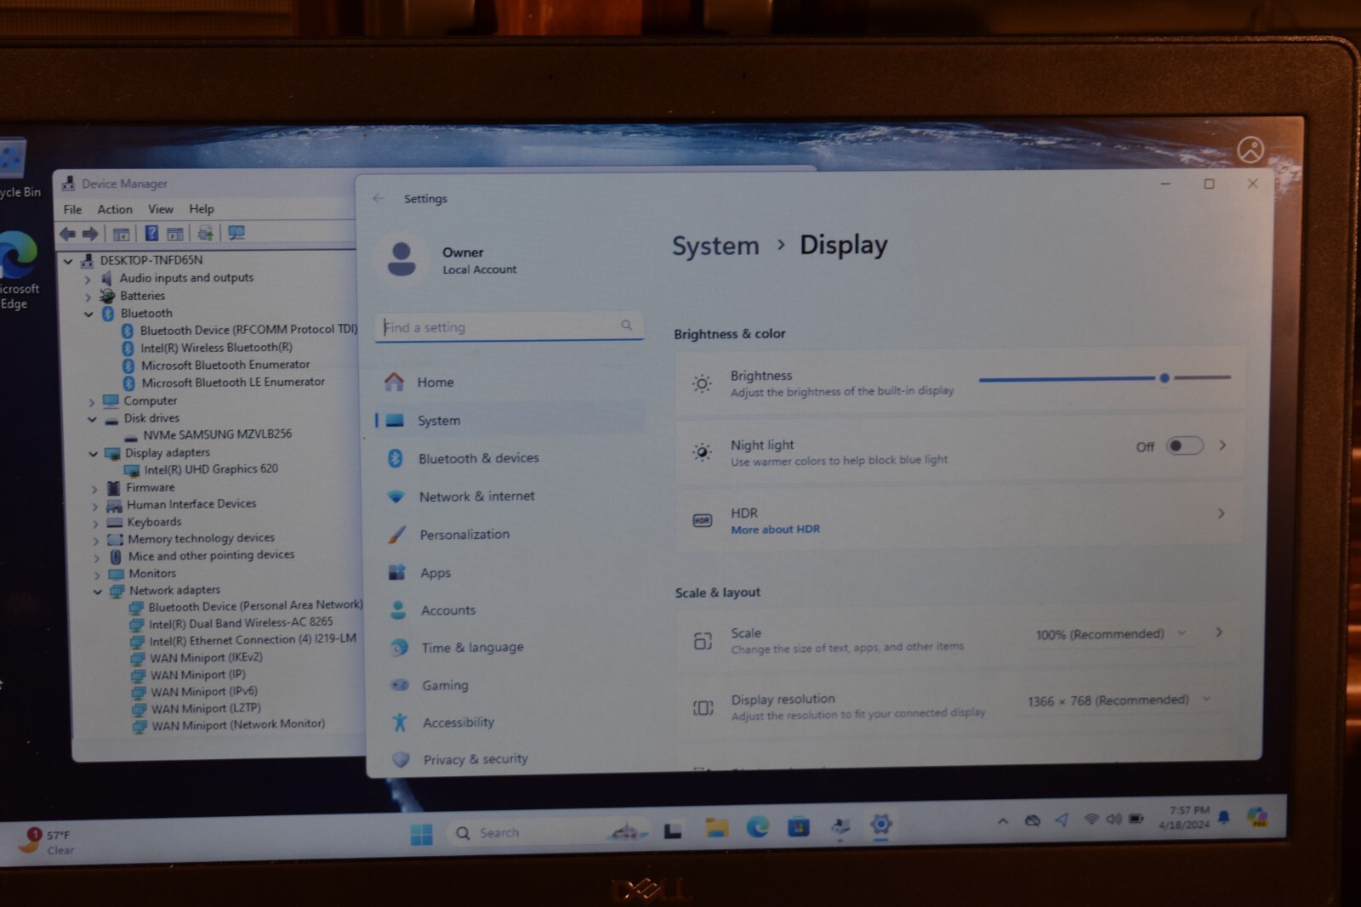Select Intel(R) Ethernet Connection (4) I219-LM
Screen dimensions: 1361x907
[253, 640]
